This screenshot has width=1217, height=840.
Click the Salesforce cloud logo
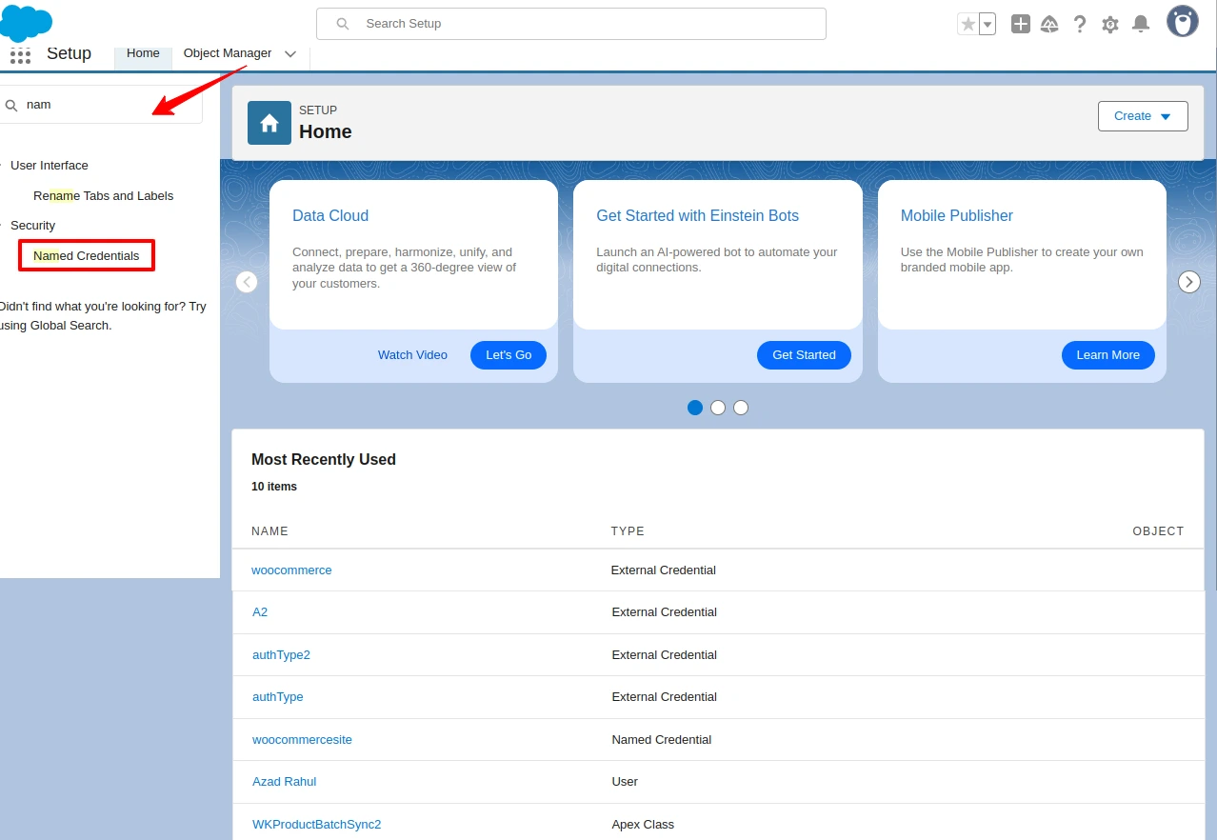point(26,19)
